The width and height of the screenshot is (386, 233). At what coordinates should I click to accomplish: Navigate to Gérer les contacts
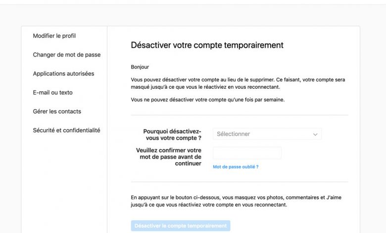click(57, 111)
